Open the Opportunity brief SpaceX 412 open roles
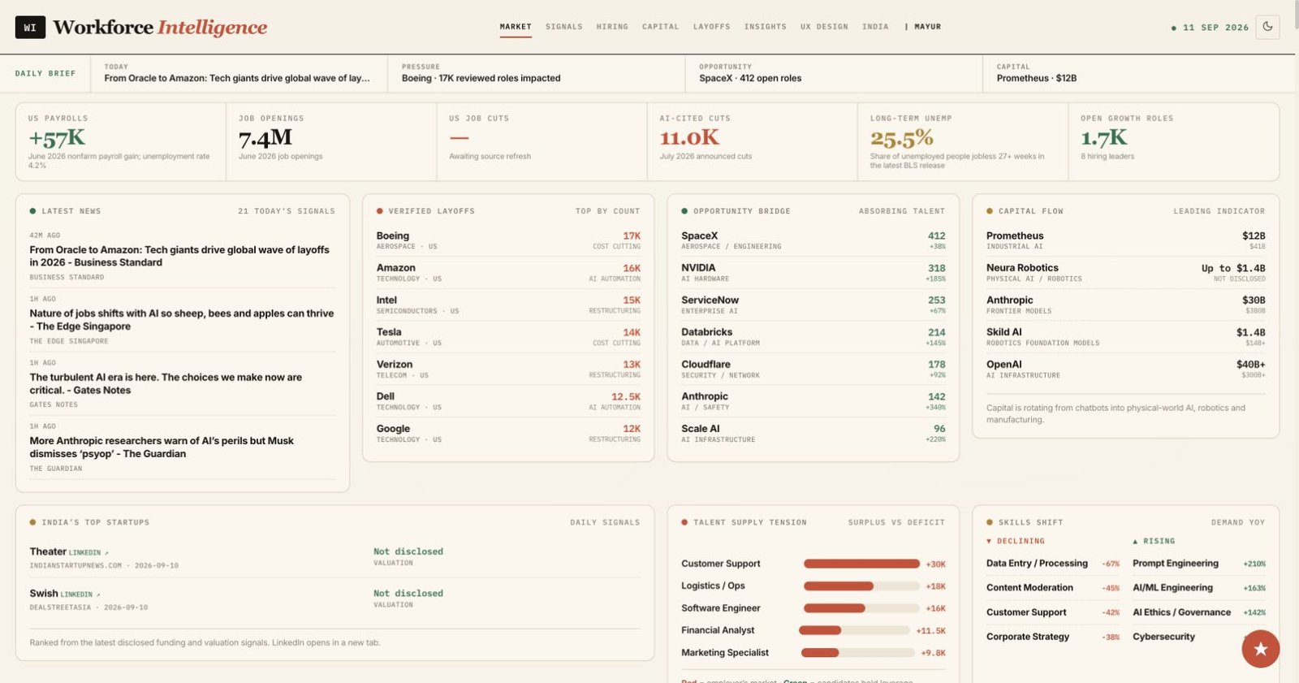The image size is (1299, 683). tap(834, 74)
